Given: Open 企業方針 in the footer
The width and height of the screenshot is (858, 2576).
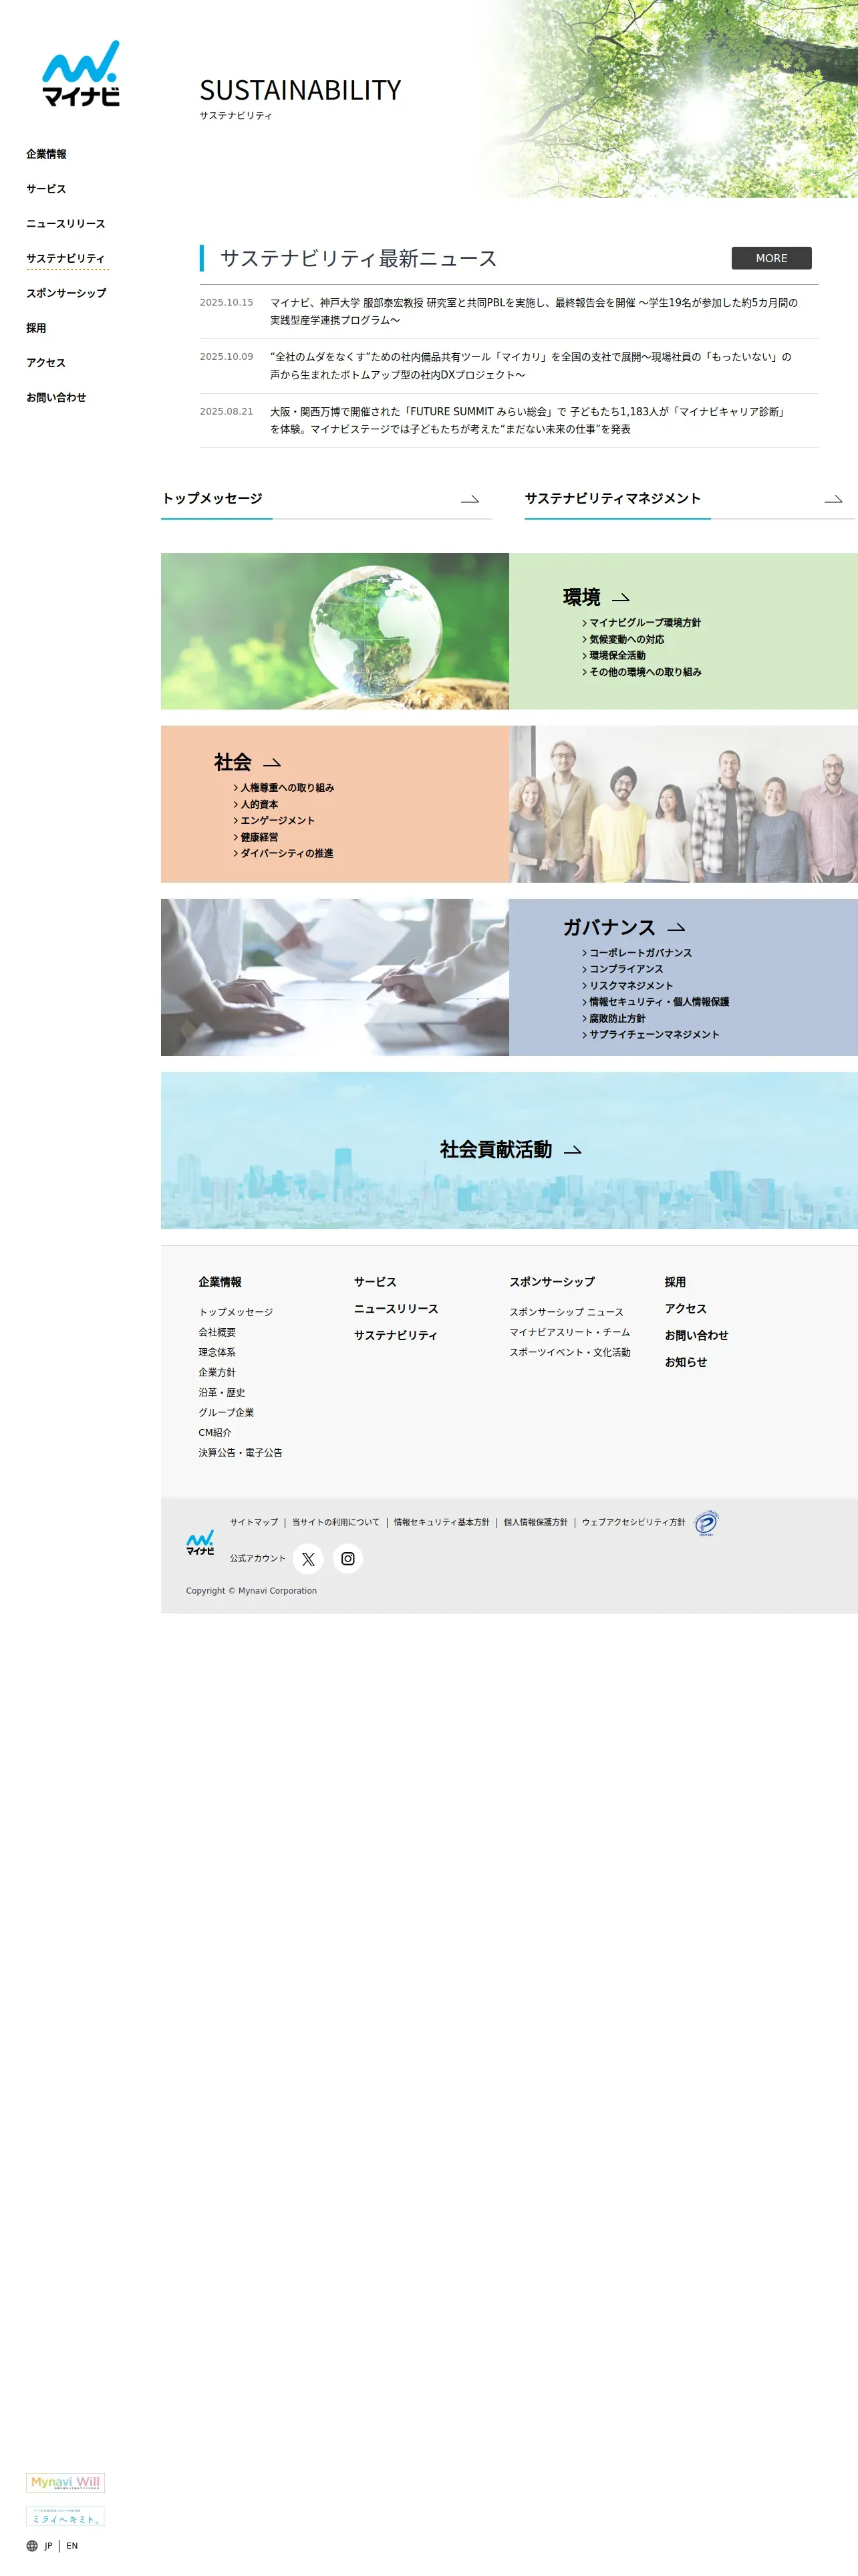Looking at the screenshot, I should click(217, 1373).
